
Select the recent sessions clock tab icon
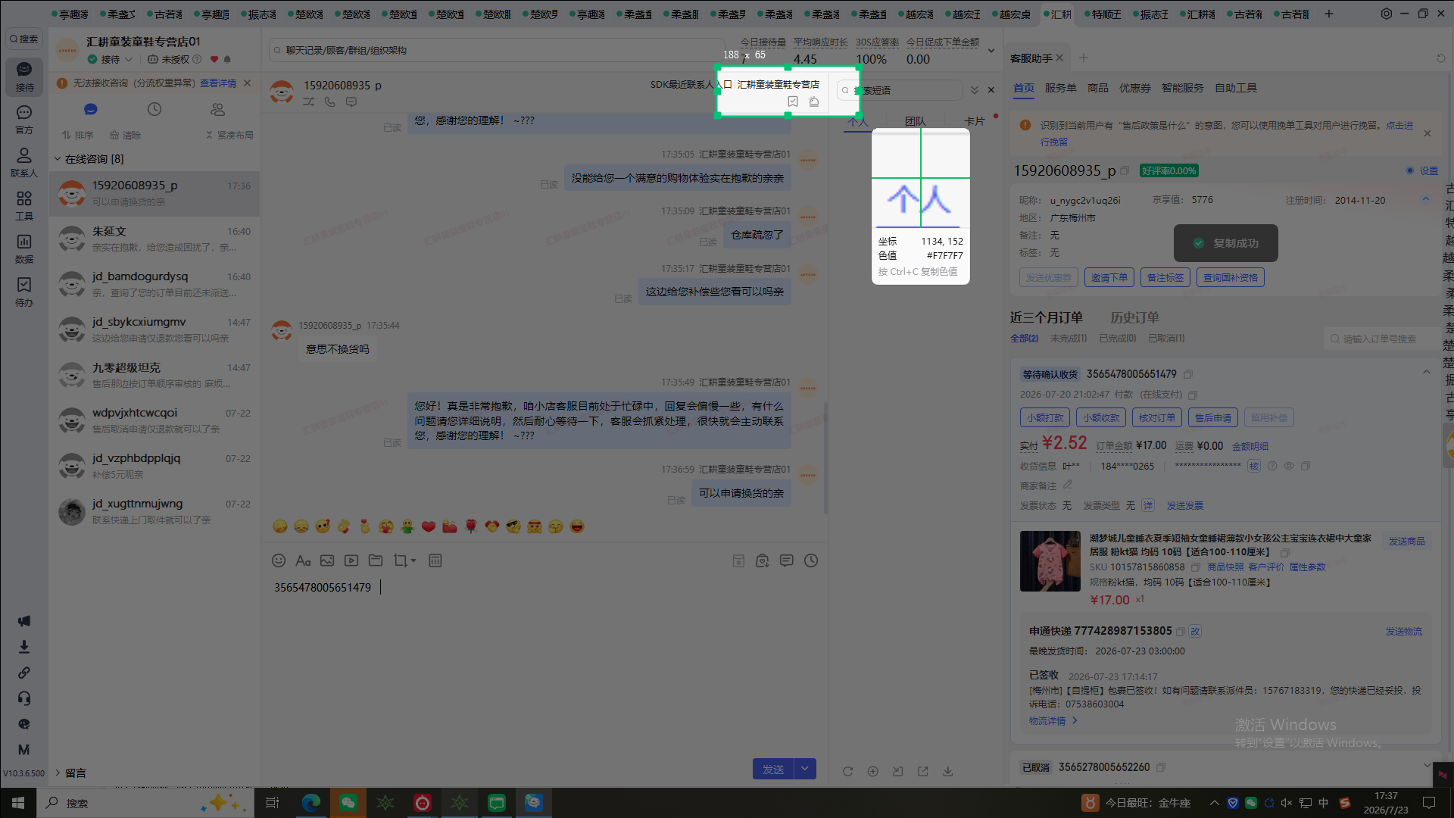click(x=154, y=109)
